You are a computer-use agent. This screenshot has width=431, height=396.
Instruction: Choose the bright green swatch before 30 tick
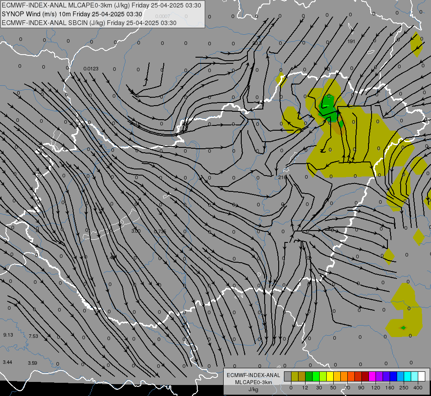(x=316, y=376)
